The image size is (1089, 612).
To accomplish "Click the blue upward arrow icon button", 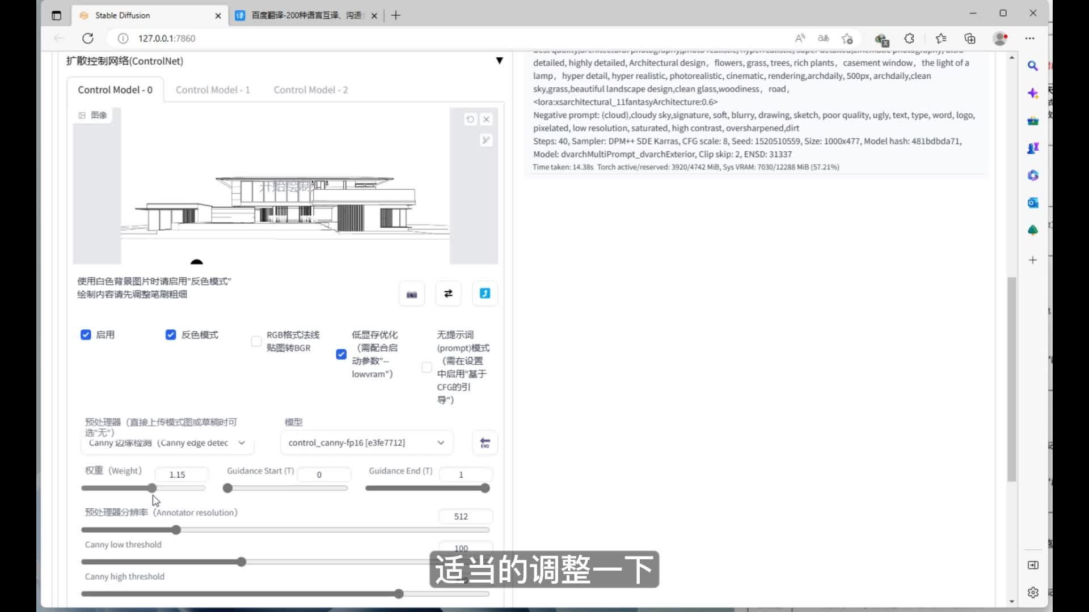I will click(x=485, y=294).
